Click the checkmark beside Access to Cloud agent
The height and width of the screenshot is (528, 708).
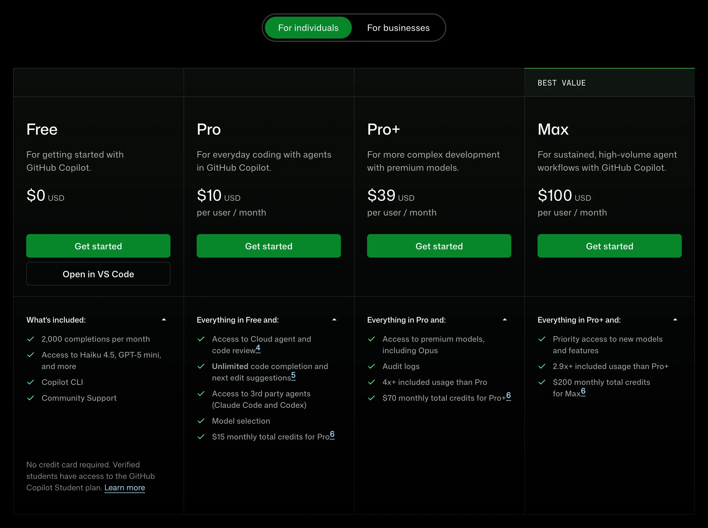click(x=201, y=339)
